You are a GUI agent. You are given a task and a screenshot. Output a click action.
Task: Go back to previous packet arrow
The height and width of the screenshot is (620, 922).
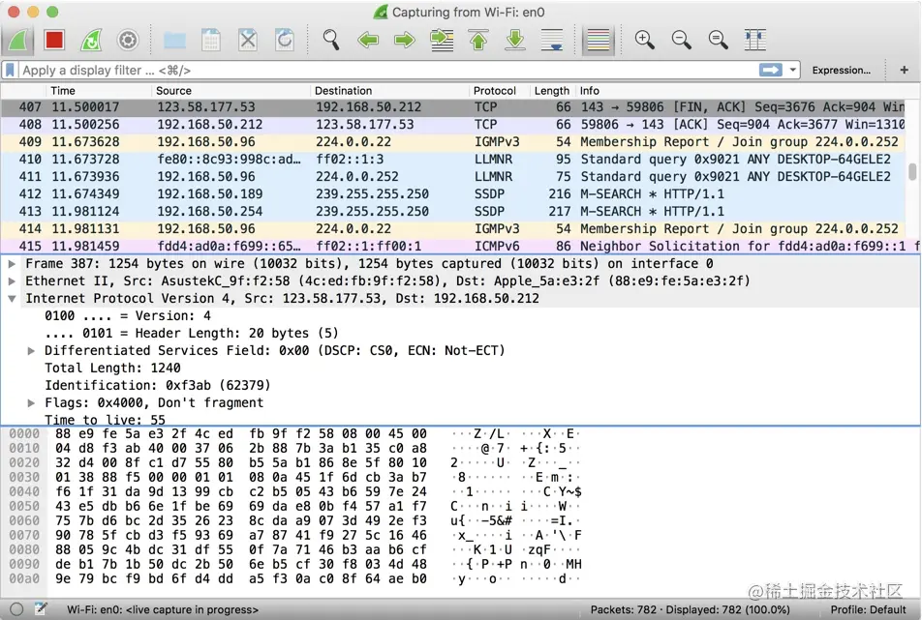pos(368,40)
